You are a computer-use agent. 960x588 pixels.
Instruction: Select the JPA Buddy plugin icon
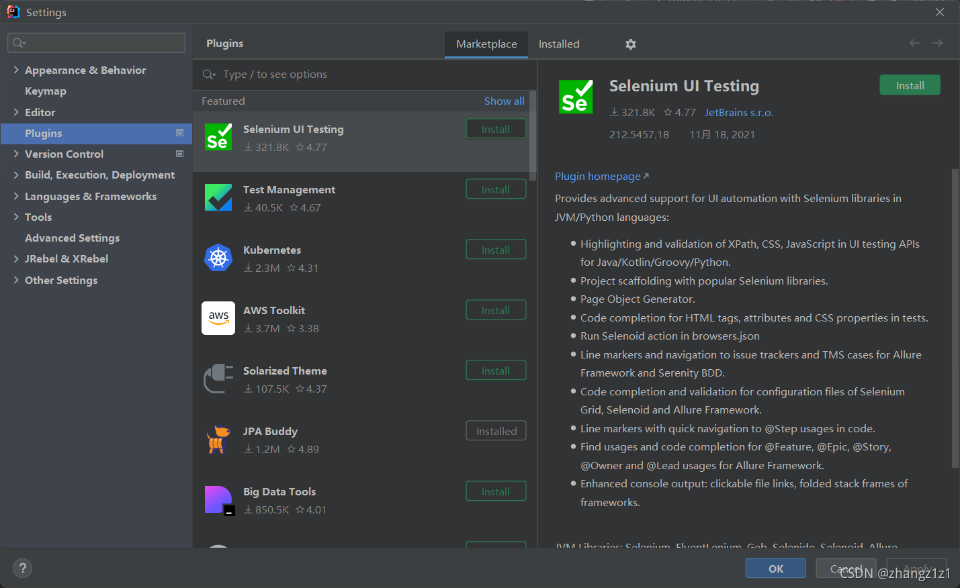pyautogui.click(x=218, y=439)
